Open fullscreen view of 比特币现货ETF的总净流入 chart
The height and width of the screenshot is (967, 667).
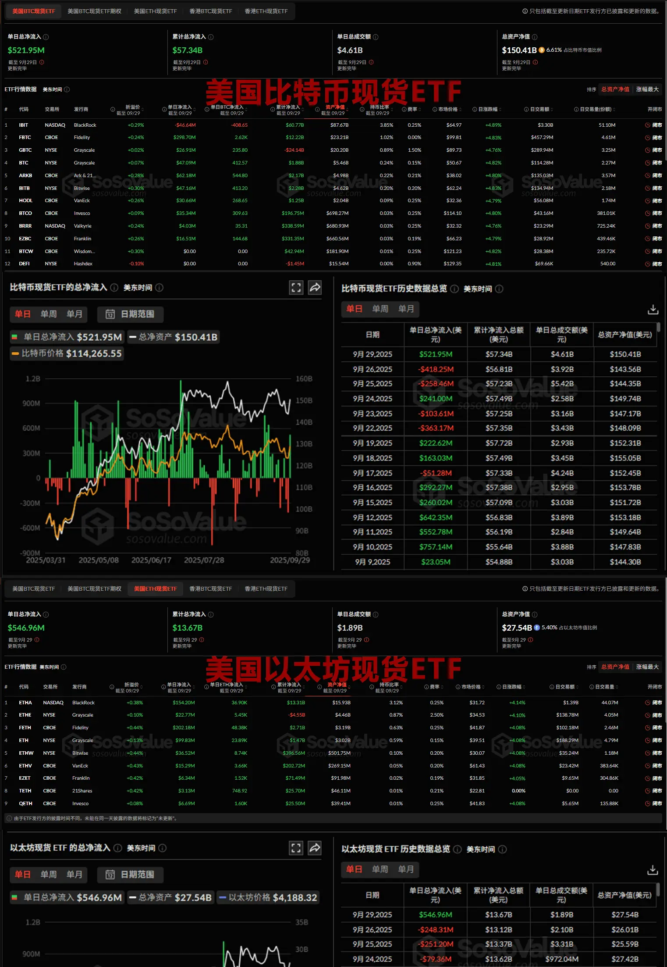click(x=296, y=288)
